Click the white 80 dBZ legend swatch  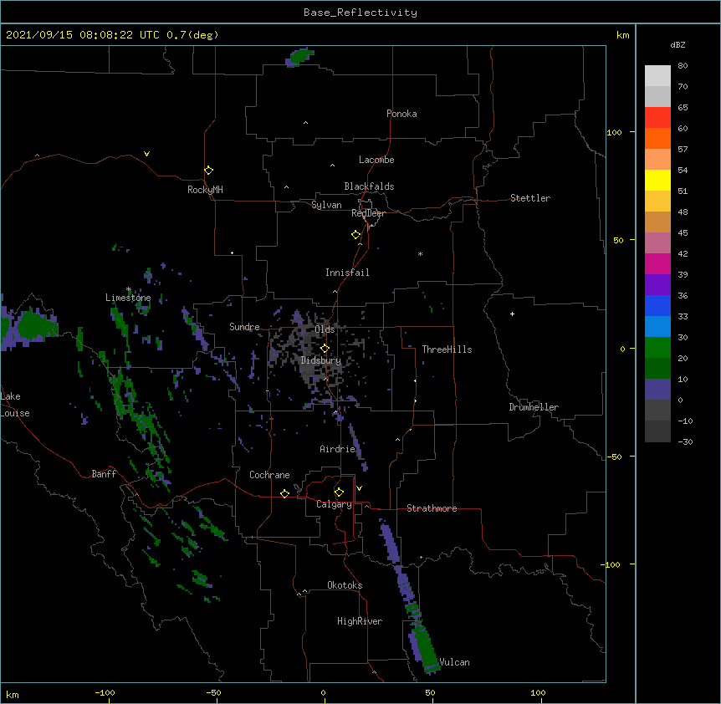[657, 76]
